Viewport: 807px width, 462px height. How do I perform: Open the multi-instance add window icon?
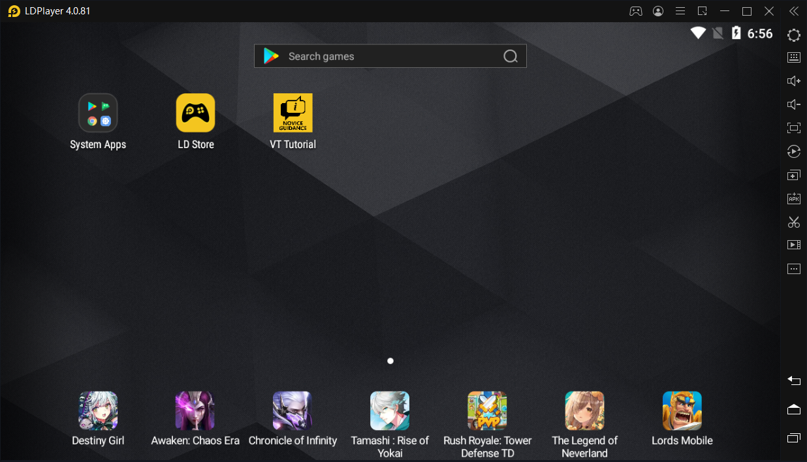pyautogui.click(x=794, y=175)
